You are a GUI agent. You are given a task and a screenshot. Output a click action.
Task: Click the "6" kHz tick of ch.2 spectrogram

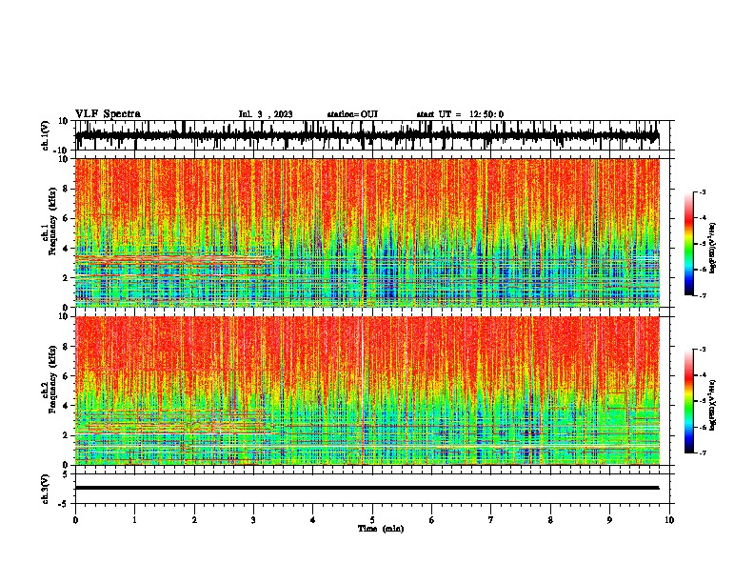(66, 376)
